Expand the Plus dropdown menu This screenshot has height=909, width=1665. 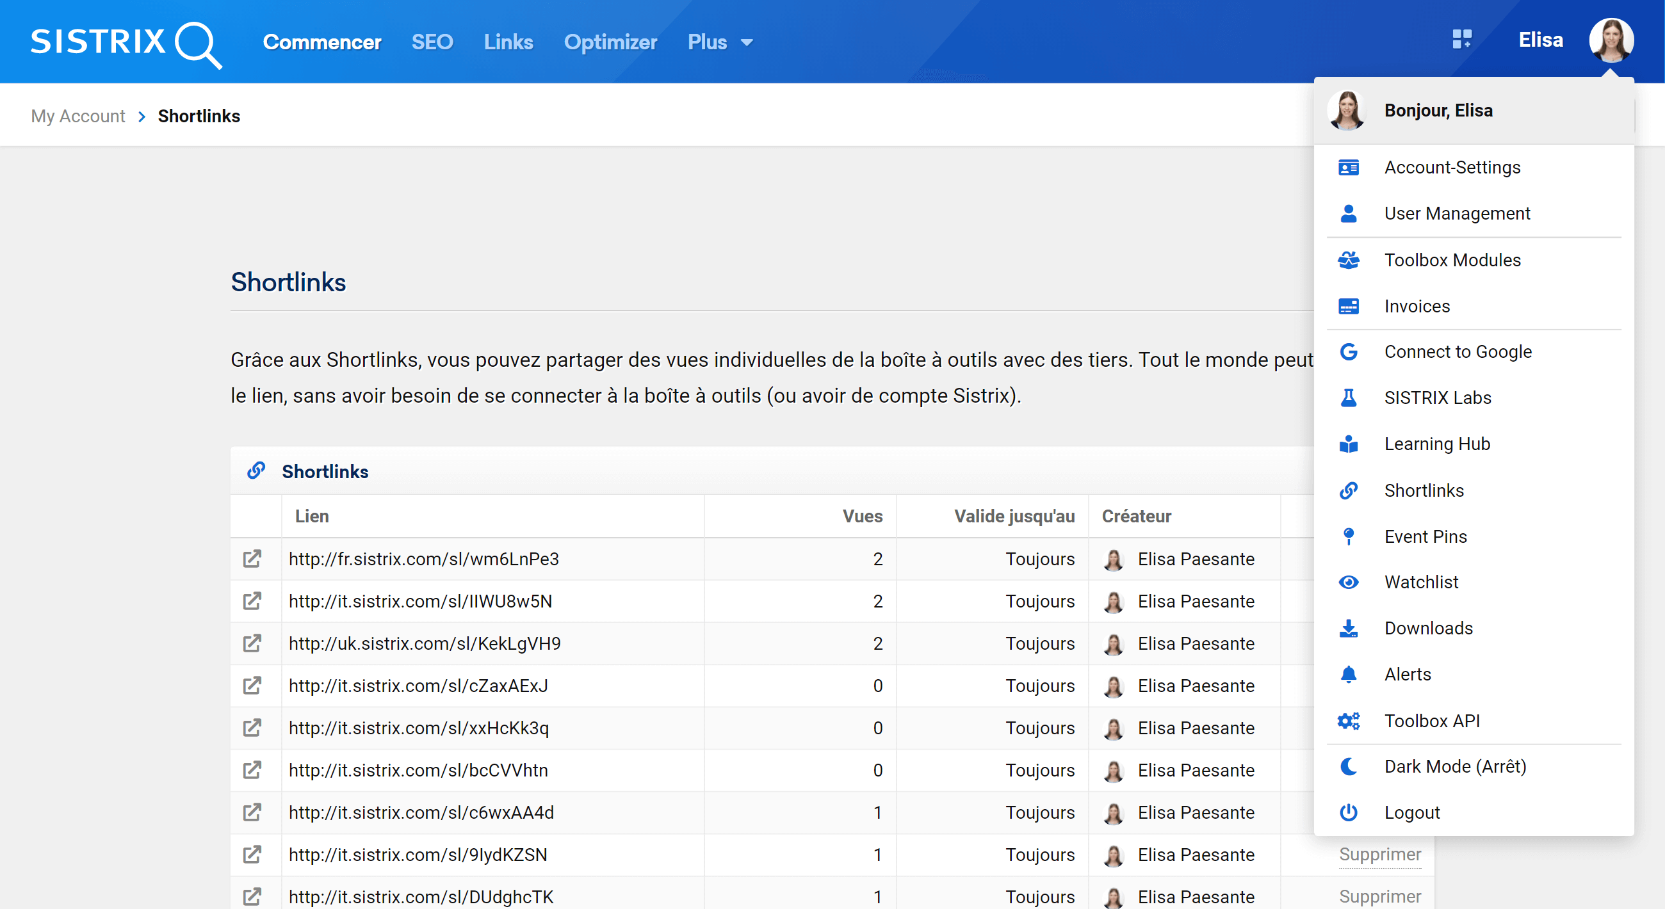point(720,43)
